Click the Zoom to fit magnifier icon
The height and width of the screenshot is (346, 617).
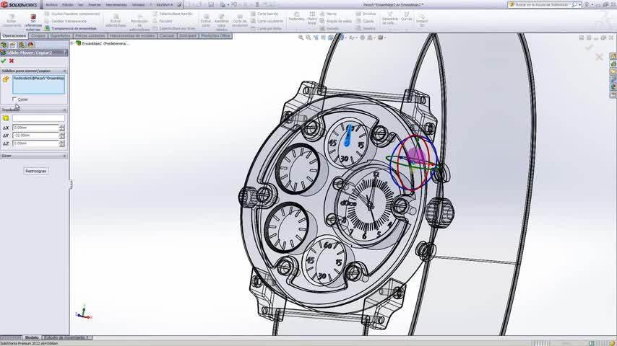coord(301,37)
